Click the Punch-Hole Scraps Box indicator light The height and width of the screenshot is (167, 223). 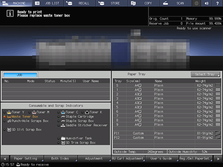pos(4,121)
